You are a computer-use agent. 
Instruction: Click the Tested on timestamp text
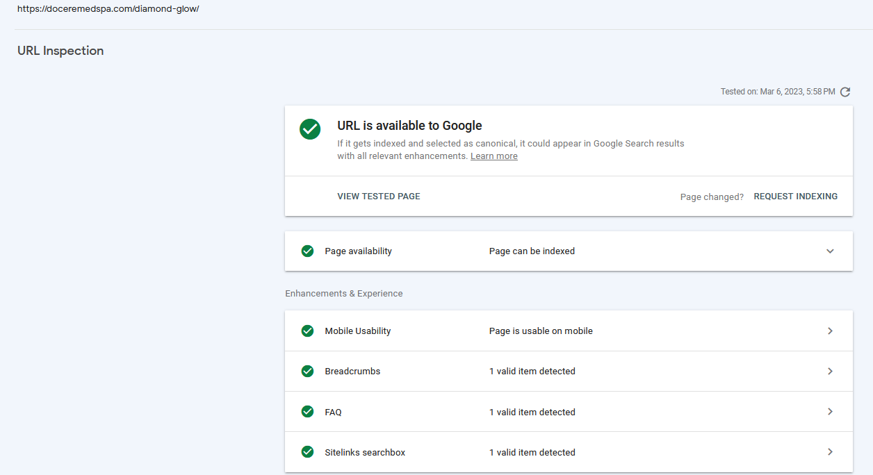(778, 92)
